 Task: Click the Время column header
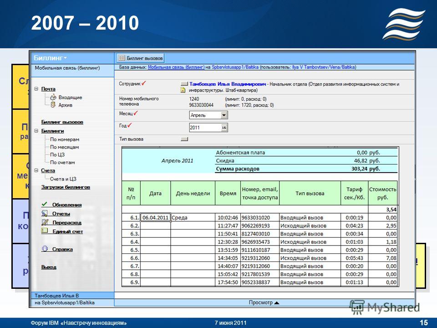tap(228, 193)
